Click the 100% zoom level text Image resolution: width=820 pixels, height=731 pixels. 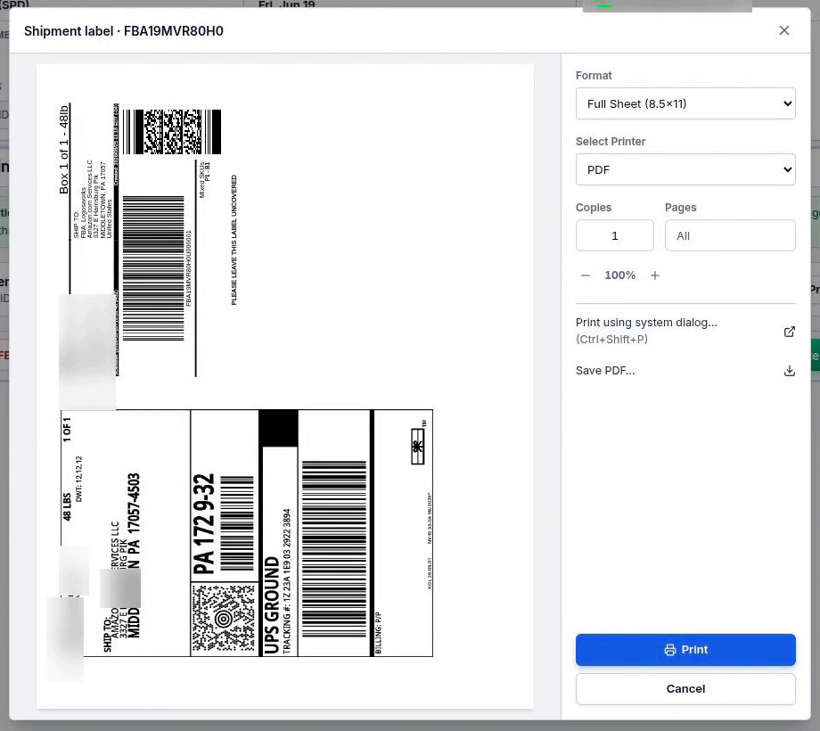click(619, 275)
